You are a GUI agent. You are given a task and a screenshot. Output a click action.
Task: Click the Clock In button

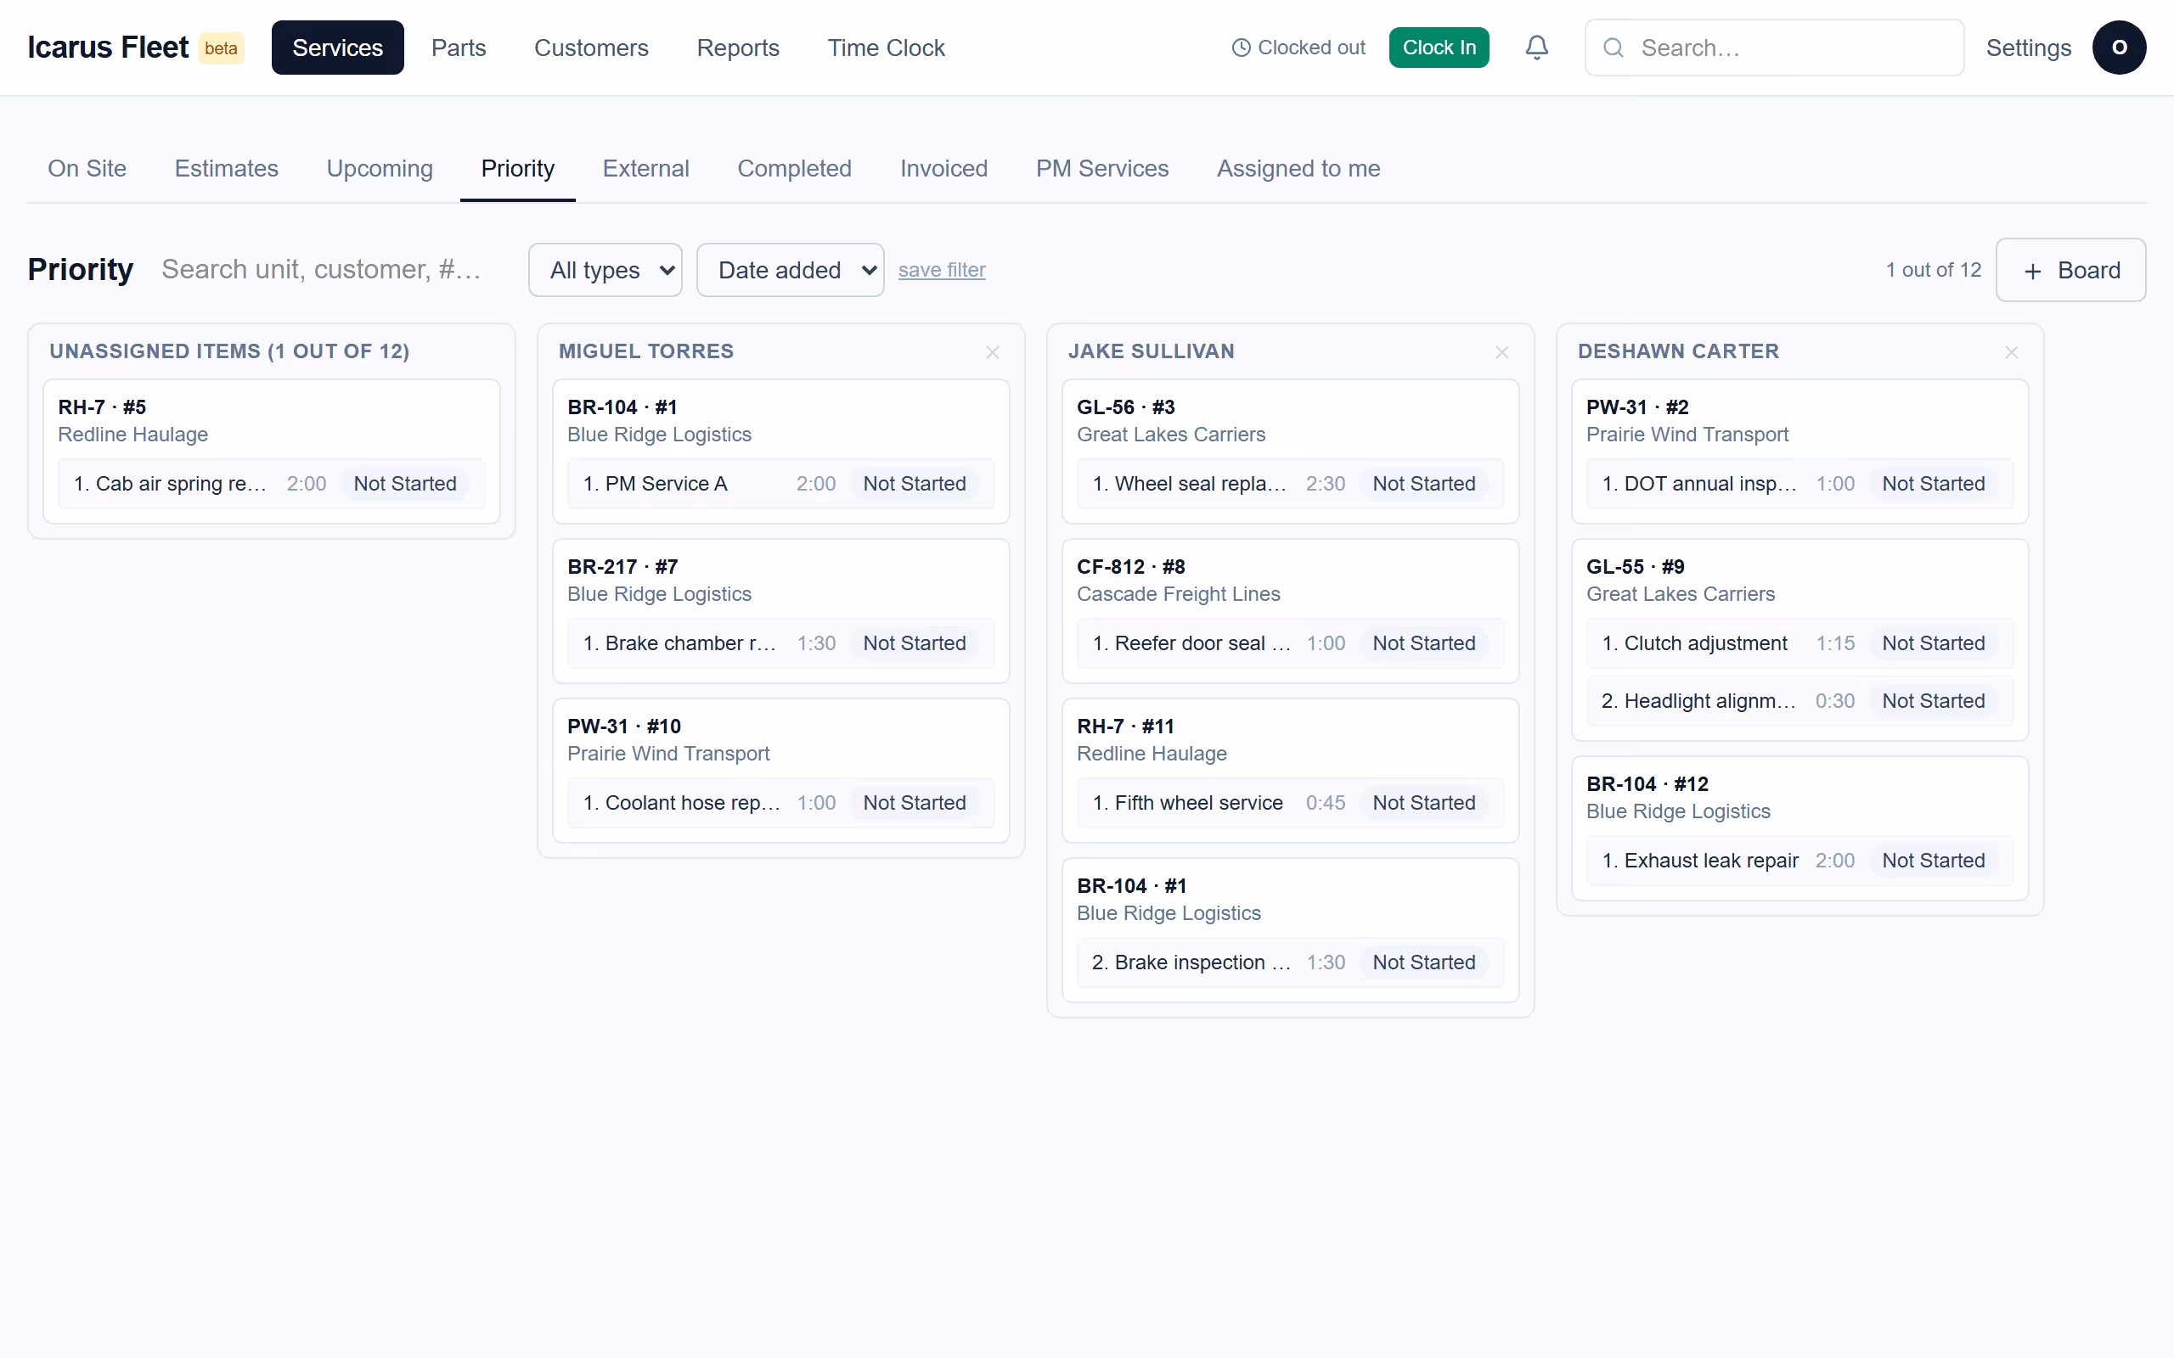(x=1439, y=48)
